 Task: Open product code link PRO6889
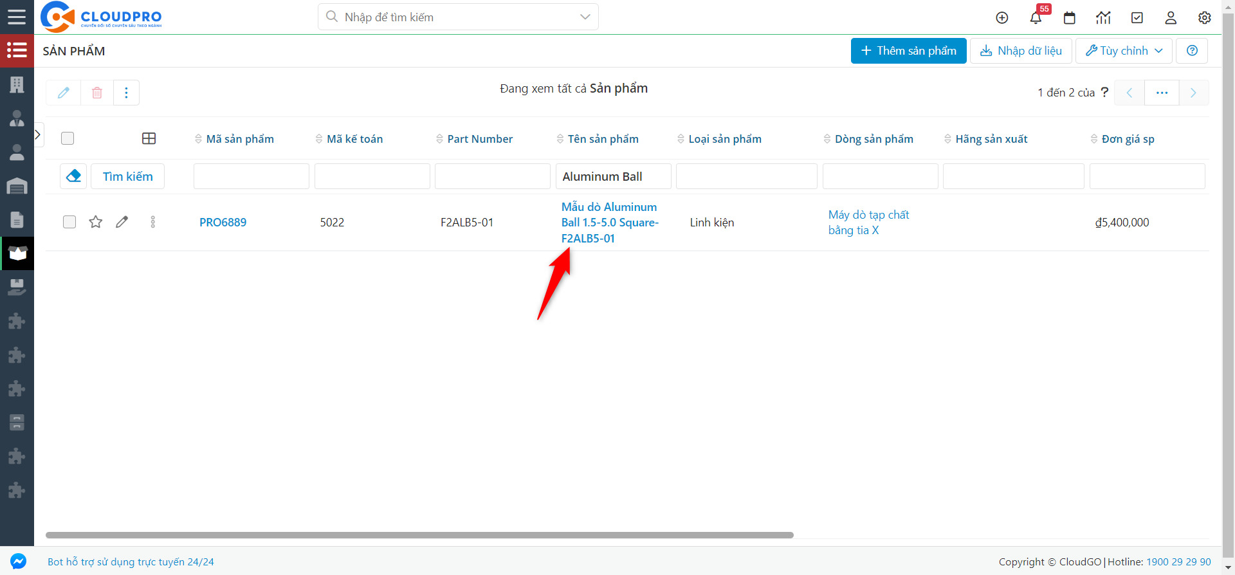(x=223, y=223)
